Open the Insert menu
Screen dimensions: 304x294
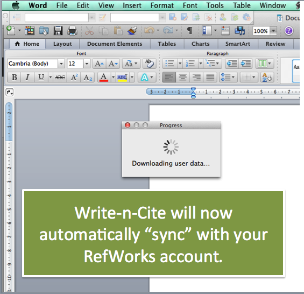coord(132,5)
